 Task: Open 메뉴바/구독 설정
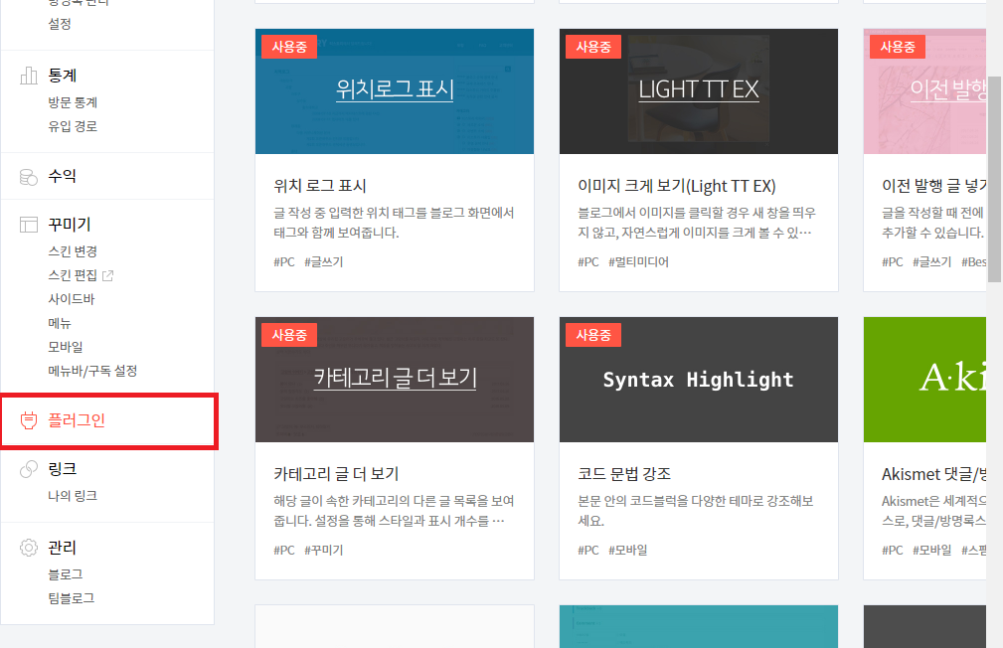pos(92,371)
